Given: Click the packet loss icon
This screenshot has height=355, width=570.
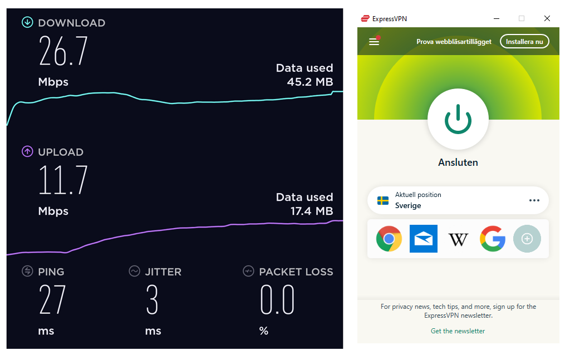Looking at the screenshot, I should 248,271.
